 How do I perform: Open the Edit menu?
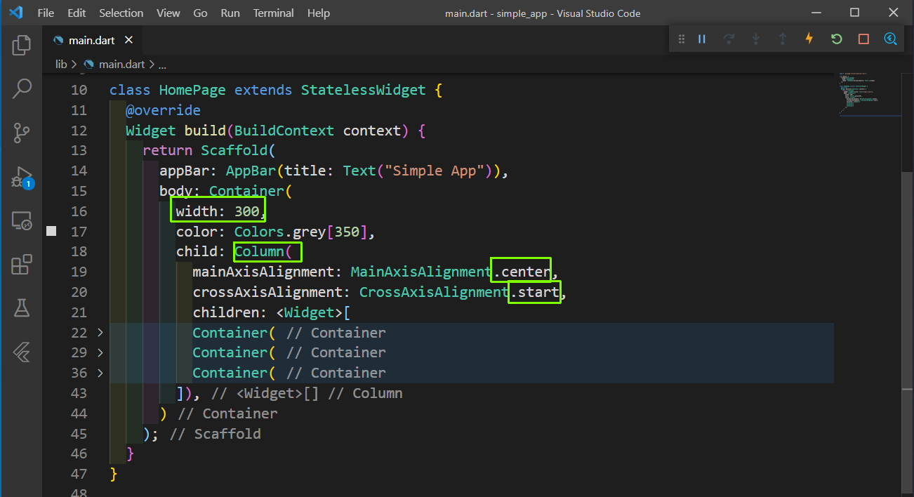(x=77, y=13)
